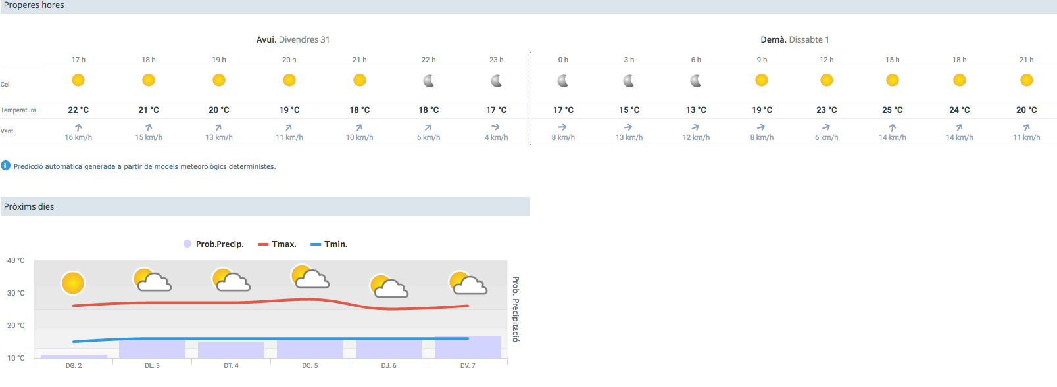
Task: Click the Demà. Dissabte 1 heading
Action: click(795, 39)
